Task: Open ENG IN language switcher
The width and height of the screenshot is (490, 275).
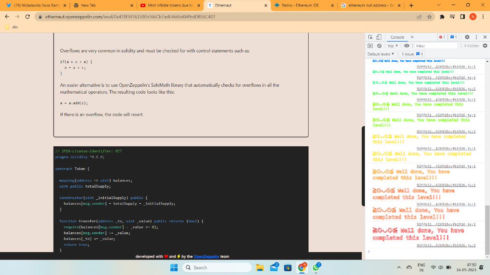Action: pyautogui.click(x=421, y=268)
